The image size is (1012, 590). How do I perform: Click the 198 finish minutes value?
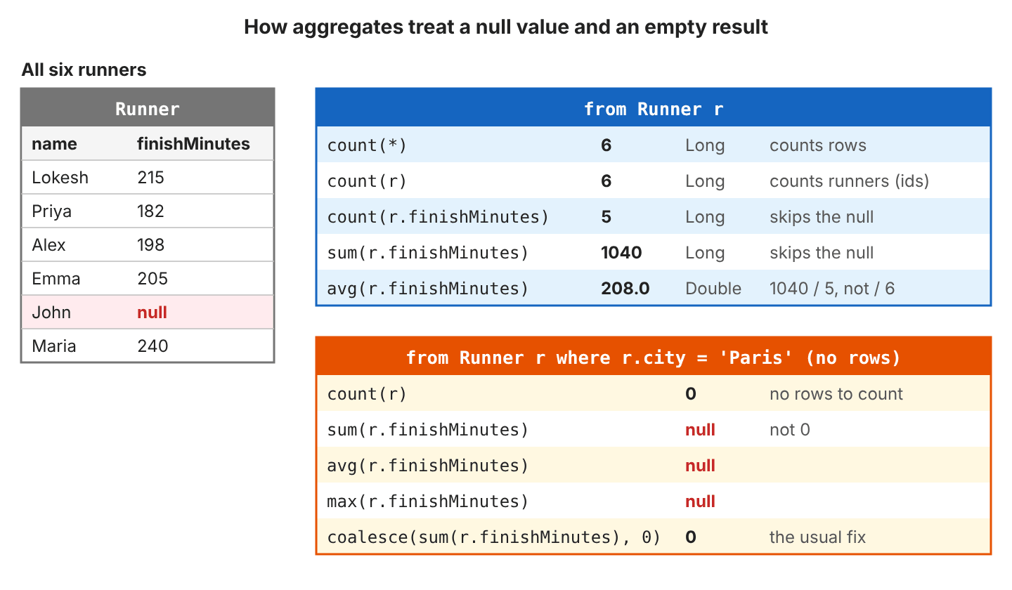tap(150, 245)
